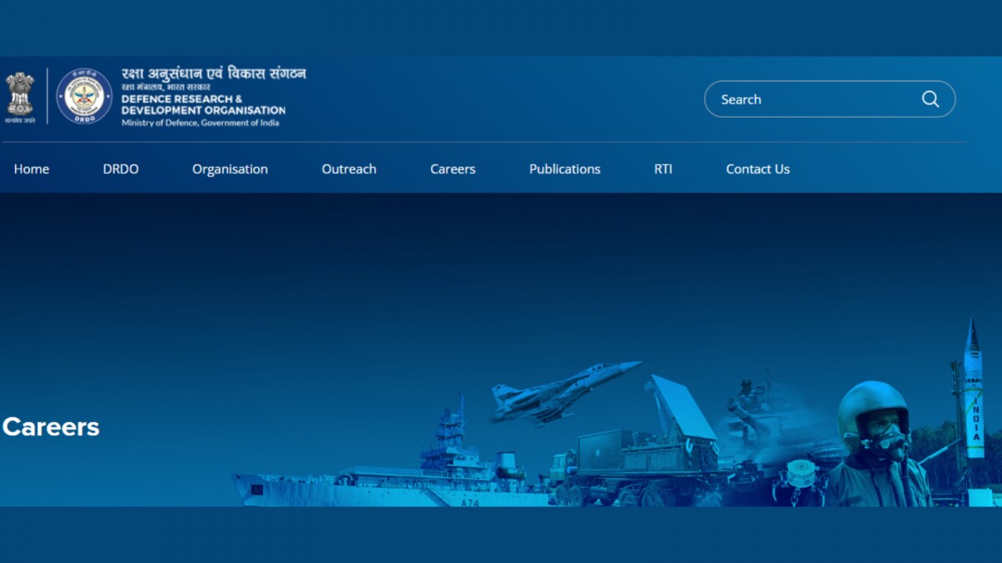Open the Organisation menu
Screen dimensions: 1002x563
(x=230, y=168)
